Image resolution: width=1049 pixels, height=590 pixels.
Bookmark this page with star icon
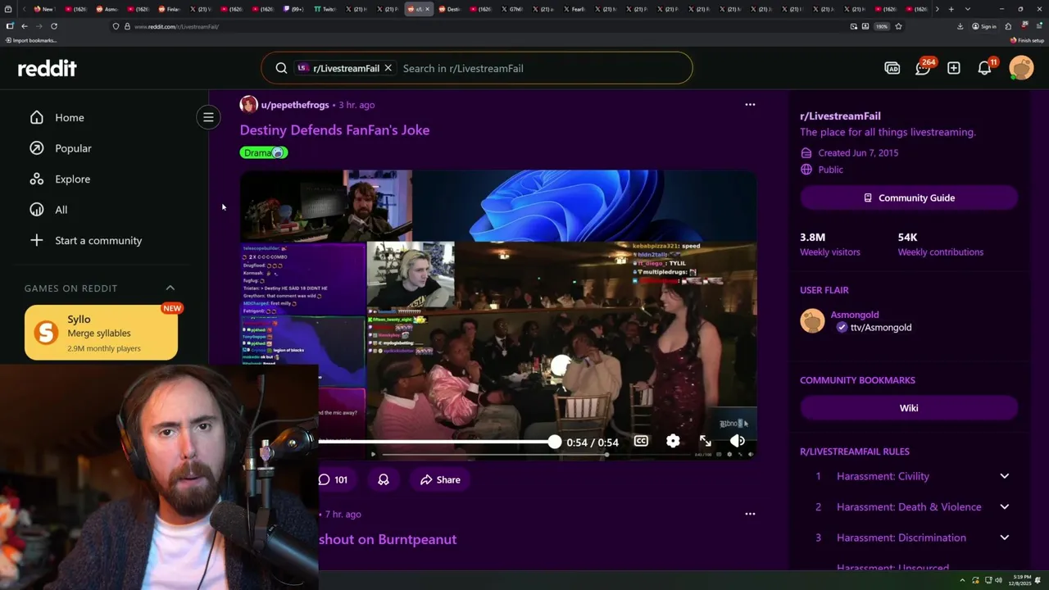pos(898,26)
